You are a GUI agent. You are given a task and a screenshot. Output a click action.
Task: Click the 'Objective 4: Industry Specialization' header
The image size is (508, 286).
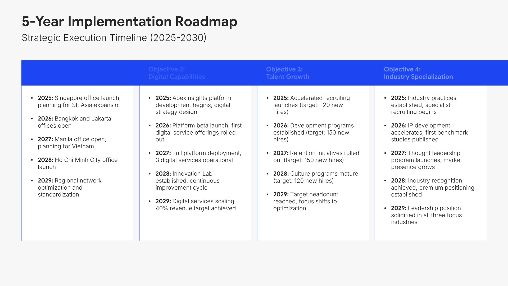click(x=418, y=73)
